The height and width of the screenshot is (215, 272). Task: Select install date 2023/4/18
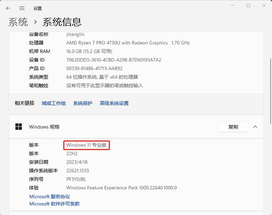tap(77, 162)
